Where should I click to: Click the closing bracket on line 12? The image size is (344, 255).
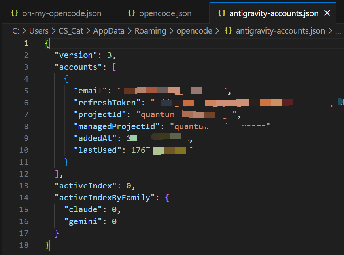click(x=57, y=174)
